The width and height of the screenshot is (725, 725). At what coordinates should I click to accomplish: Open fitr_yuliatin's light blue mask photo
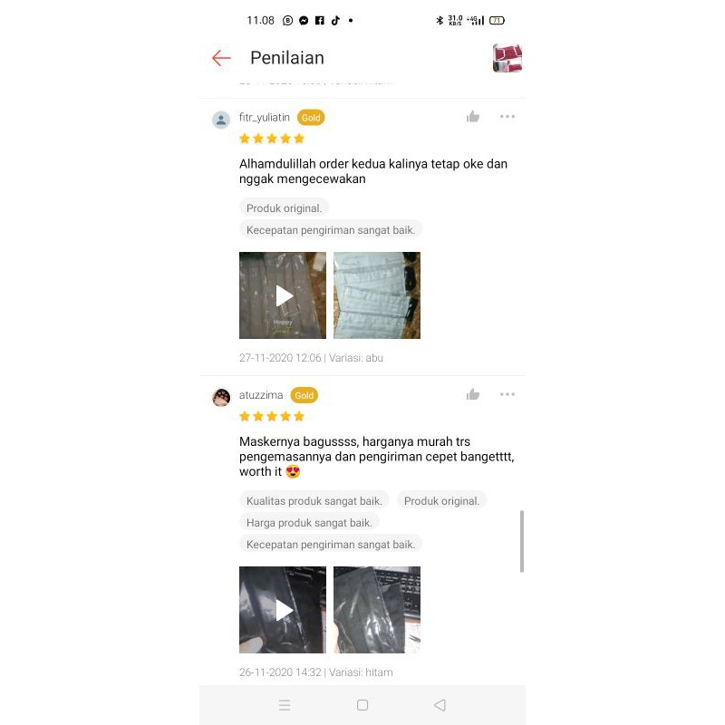tap(377, 295)
